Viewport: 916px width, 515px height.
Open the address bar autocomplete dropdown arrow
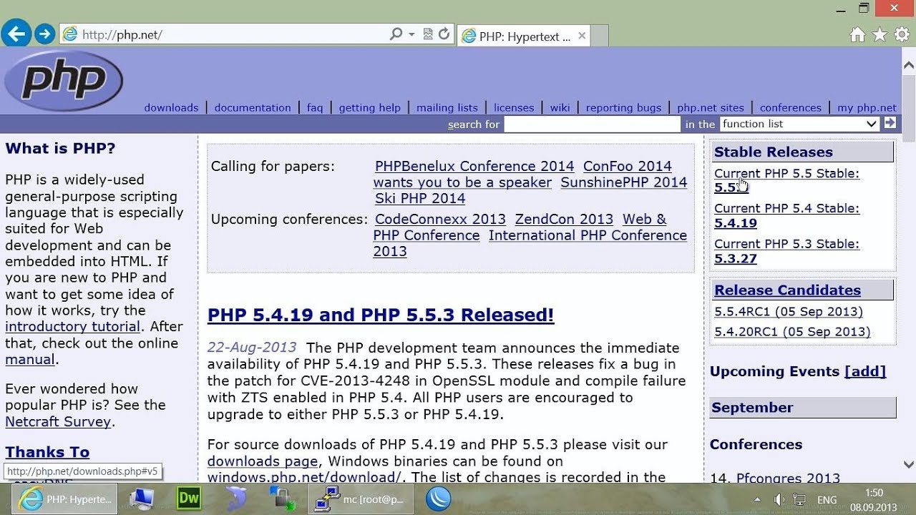[411, 34]
